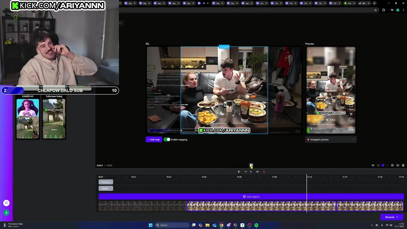This screenshot has height=229, width=407.
Task: Switch to the first Clip browser tab
Action: (x=261, y=3)
